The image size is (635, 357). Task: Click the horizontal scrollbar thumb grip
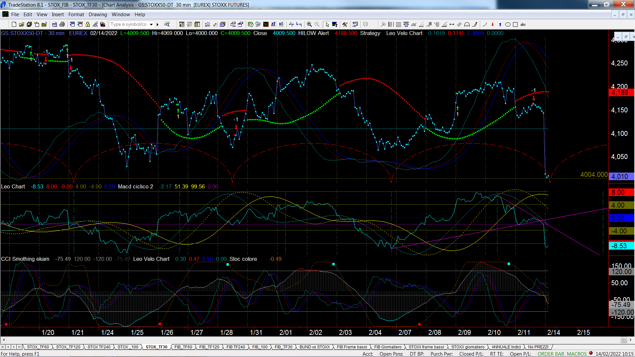pyautogui.click(x=623, y=340)
